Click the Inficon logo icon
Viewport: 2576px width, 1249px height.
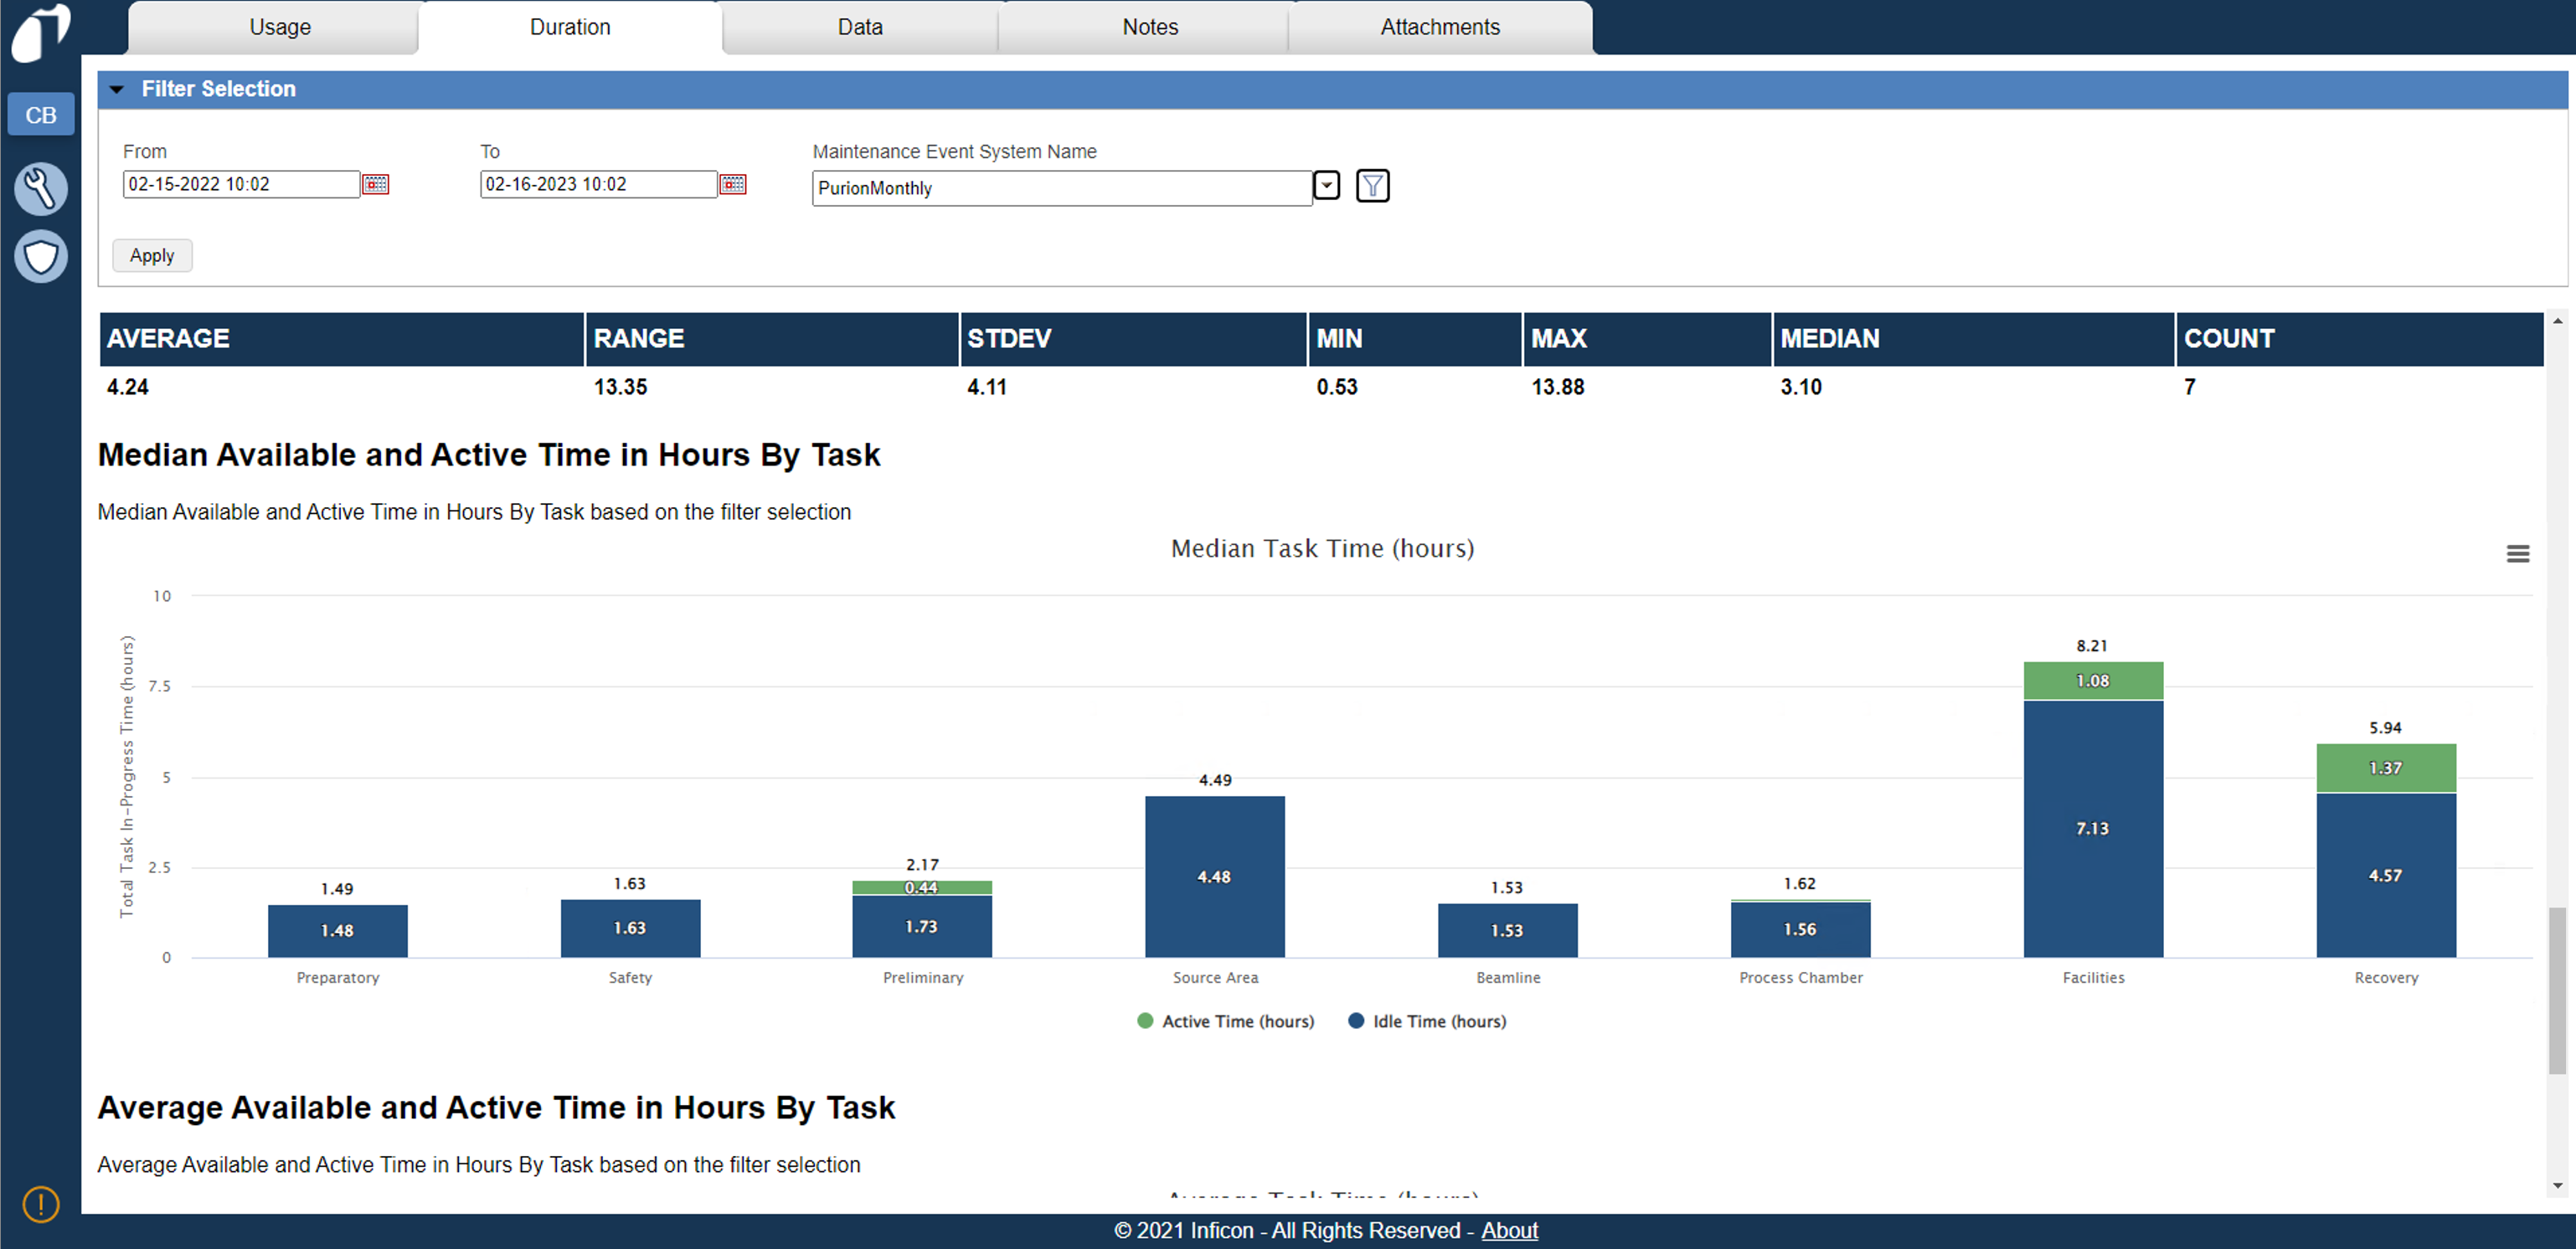pyautogui.click(x=40, y=33)
